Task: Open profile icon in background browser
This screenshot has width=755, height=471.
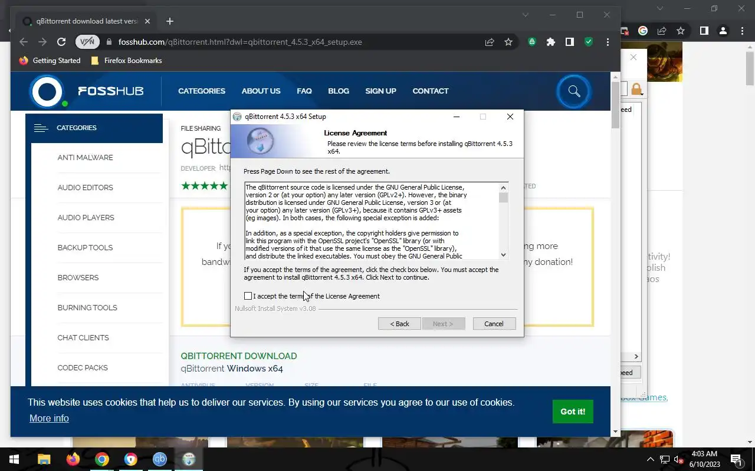Action: tap(723, 31)
